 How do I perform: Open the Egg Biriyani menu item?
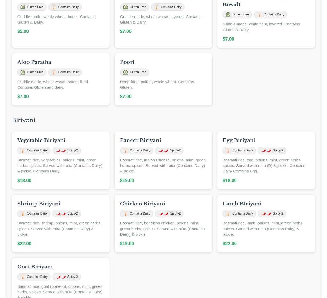click(239, 140)
